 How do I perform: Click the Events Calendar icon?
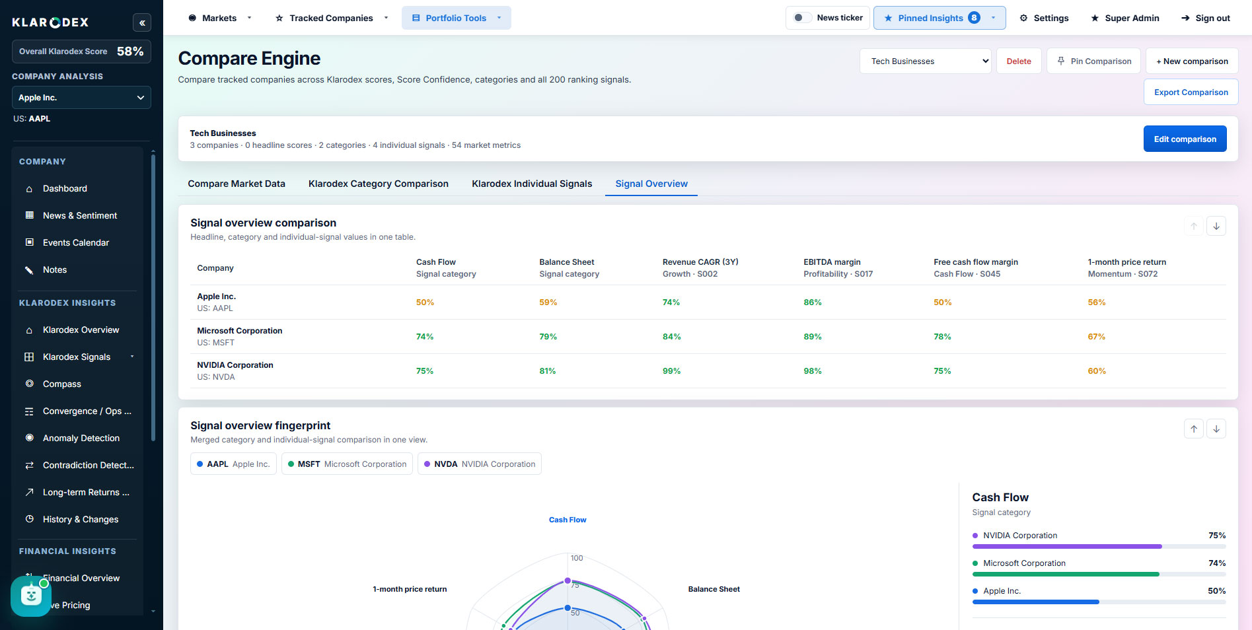29,242
